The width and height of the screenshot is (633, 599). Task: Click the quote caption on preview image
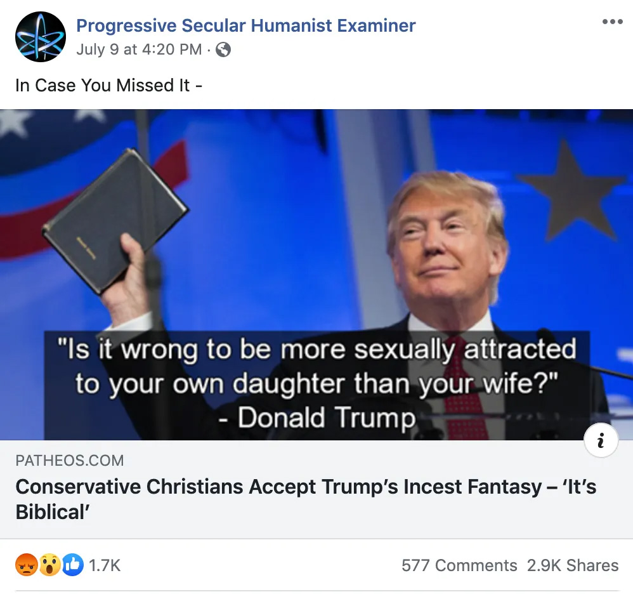(317, 384)
